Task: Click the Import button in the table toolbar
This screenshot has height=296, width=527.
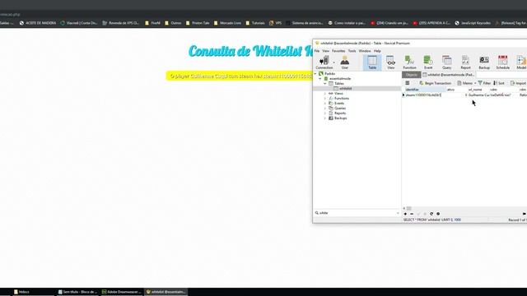Action: coord(518,83)
